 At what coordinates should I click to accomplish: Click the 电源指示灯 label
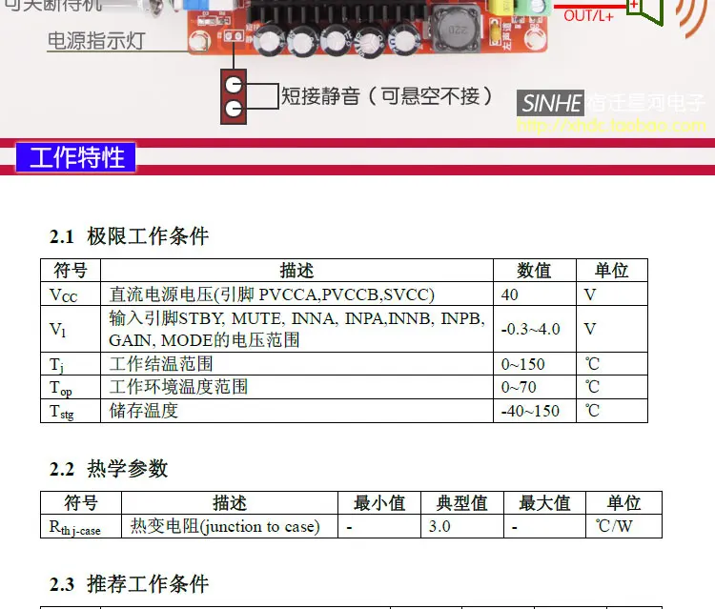(96, 41)
